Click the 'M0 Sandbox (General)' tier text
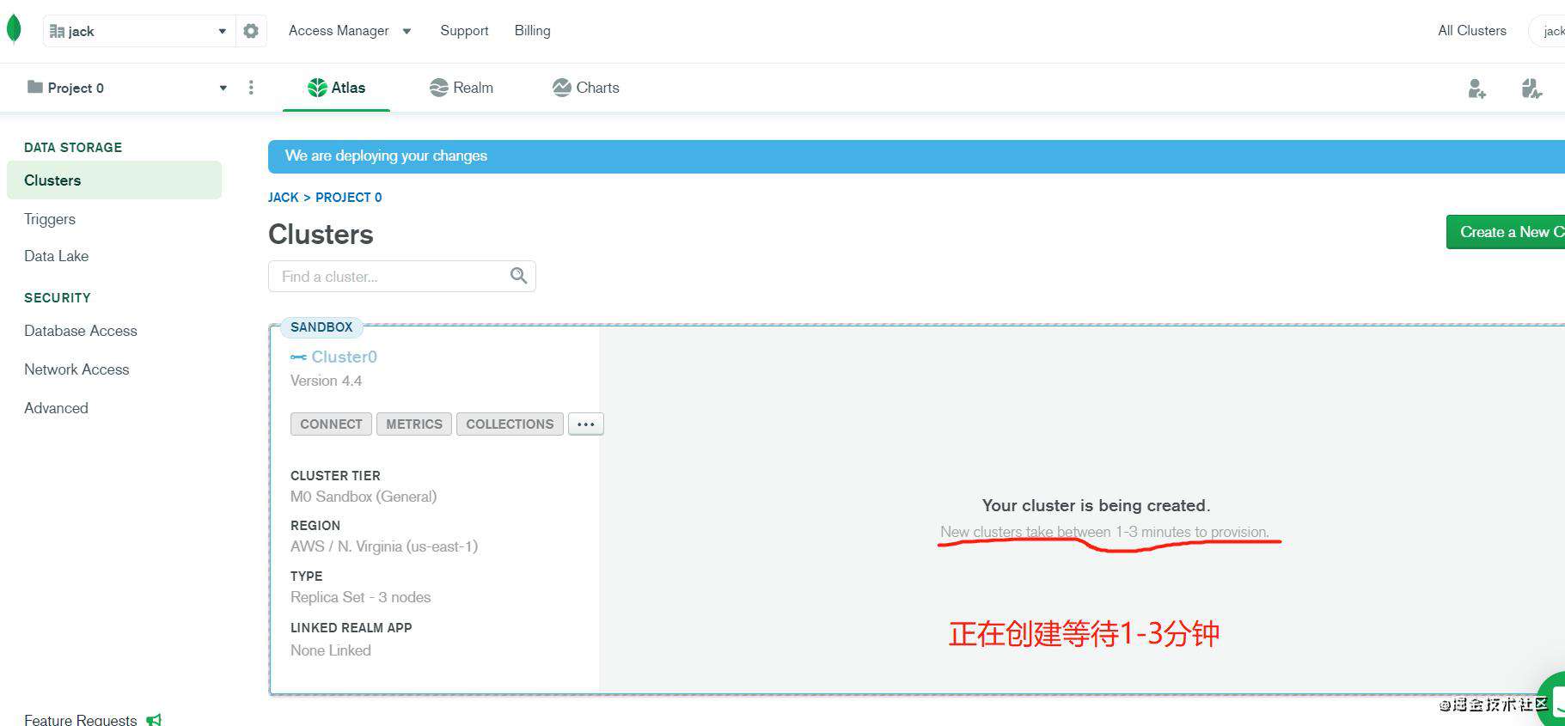The image size is (1565, 726). tap(364, 497)
